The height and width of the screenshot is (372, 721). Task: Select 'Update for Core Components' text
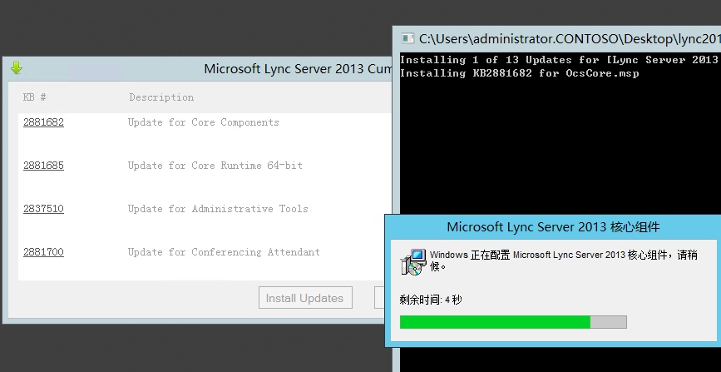[203, 122]
